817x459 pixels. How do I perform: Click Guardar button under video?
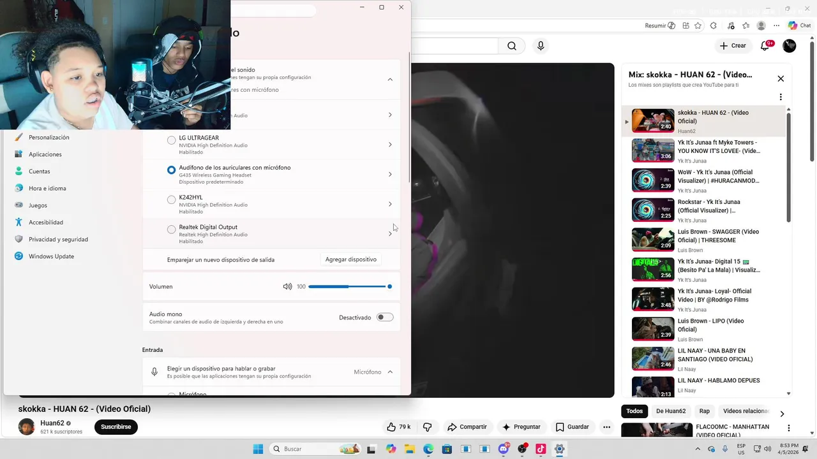pos(573,426)
